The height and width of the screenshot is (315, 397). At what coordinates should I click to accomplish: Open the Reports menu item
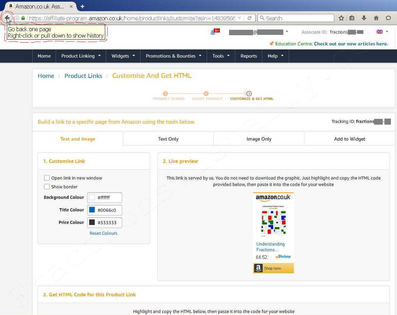coord(248,56)
